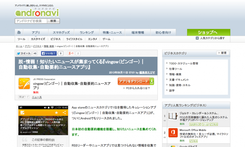The height and width of the screenshot is (147, 245).
Task: Click the ビジネス breadcrumb link
Action: (x=37, y=46)
